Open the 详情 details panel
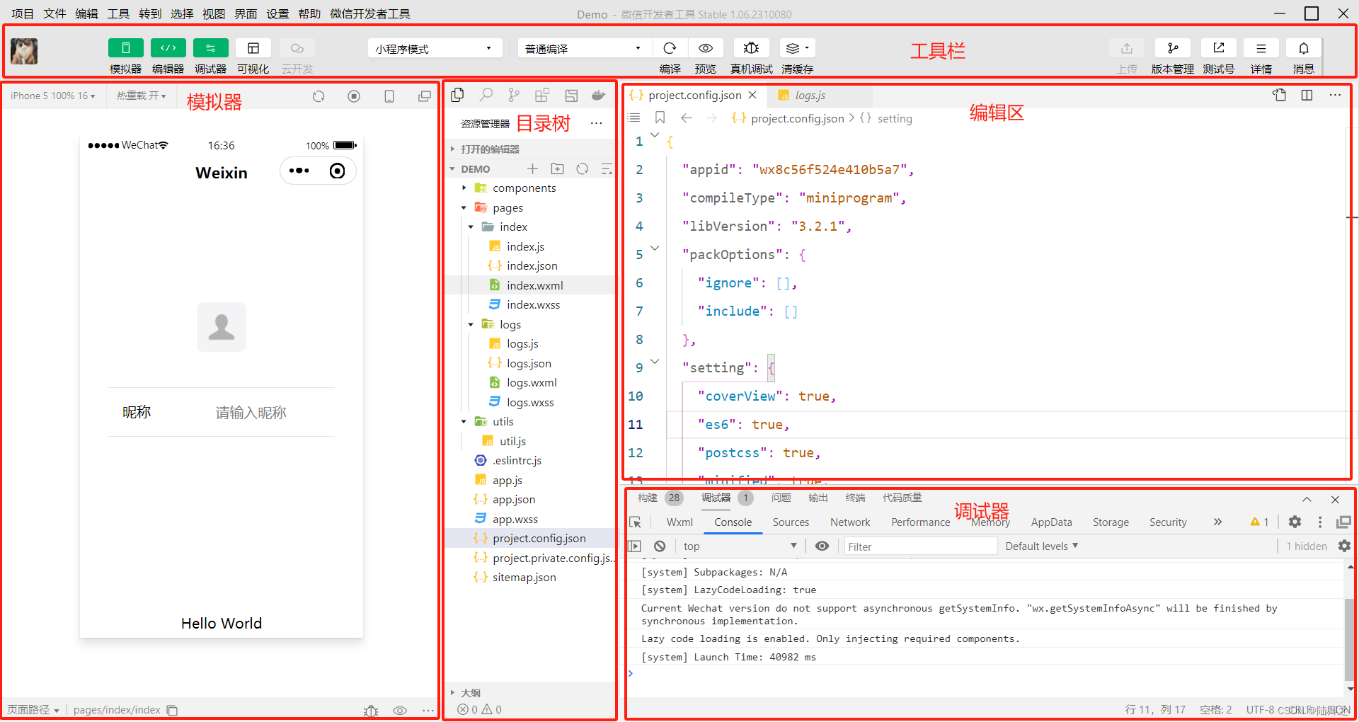Screen dimensions: 1359x722 click(x=1261, y=48)
